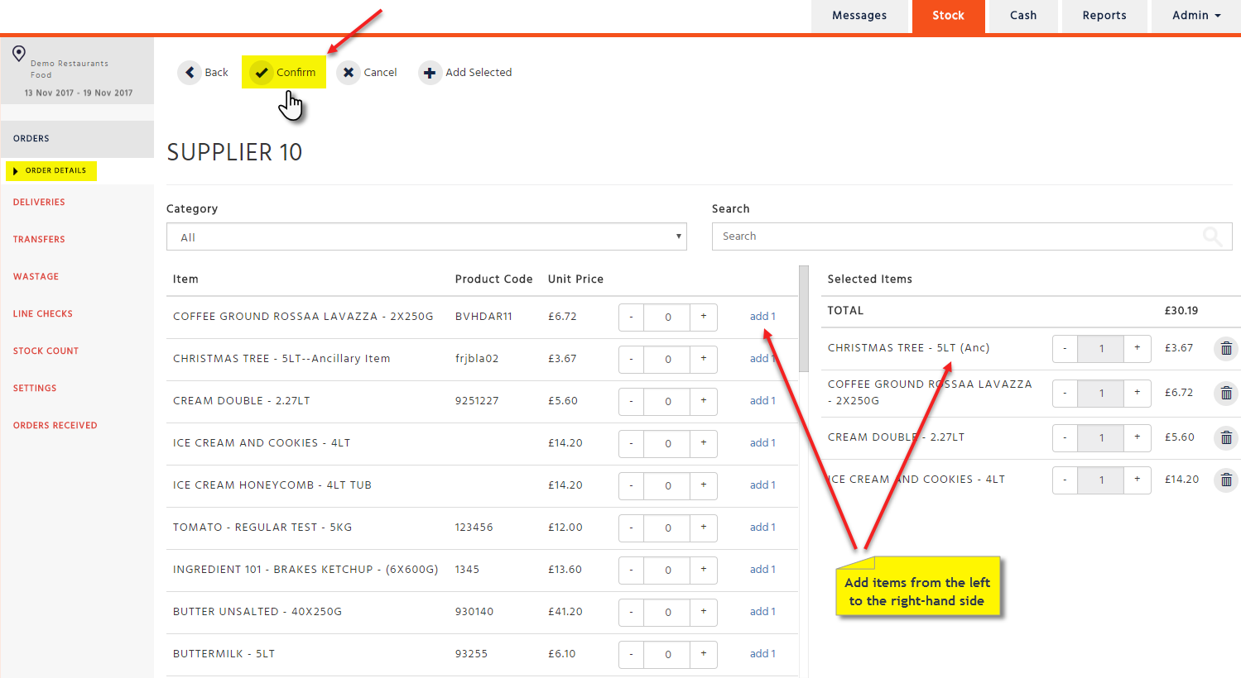Click add 1 for Ice Cream Honeycomb
Image resolution: width=1241 pixels, height=678 pixels.
click(x=762, y=485)
